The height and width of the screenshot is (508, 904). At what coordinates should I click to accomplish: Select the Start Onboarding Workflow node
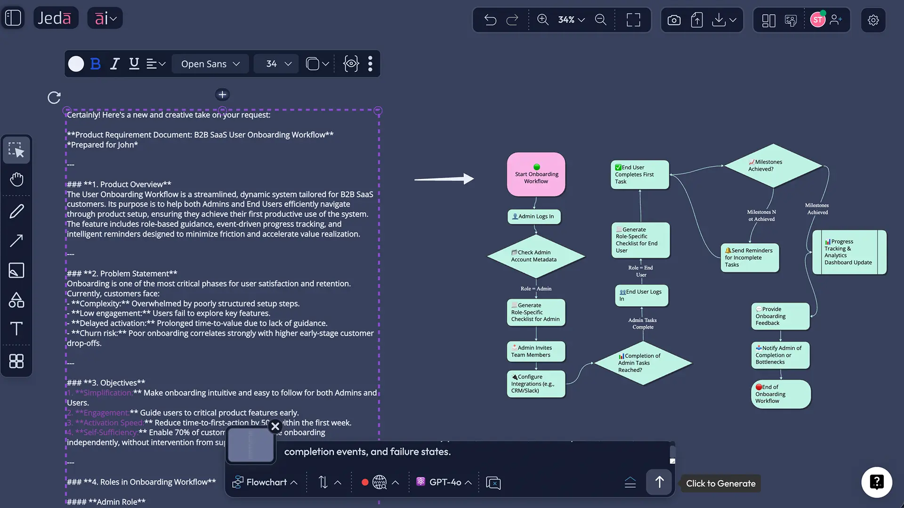[536, 175]
